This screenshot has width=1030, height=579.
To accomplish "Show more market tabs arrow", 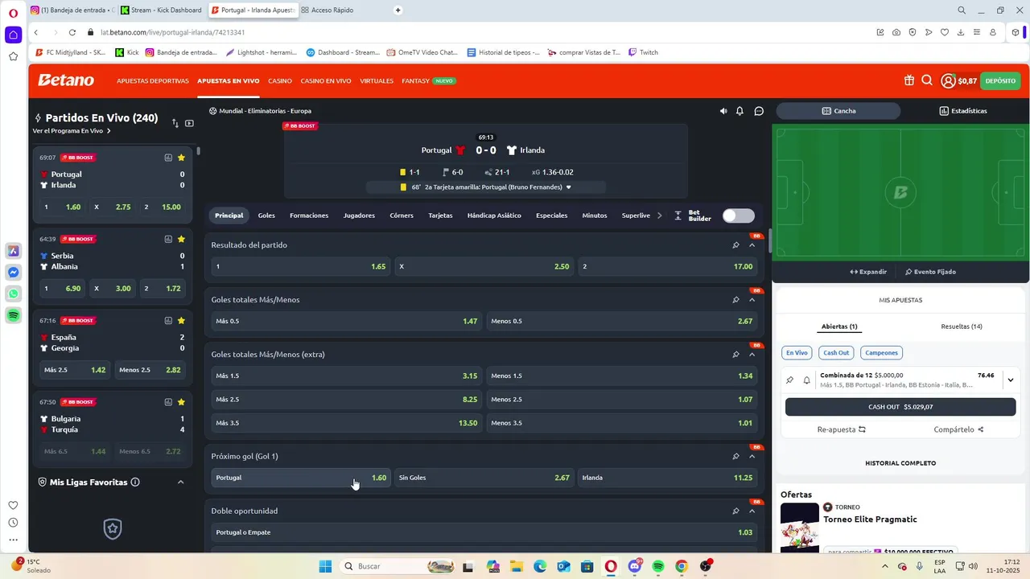I will [660, 216].
